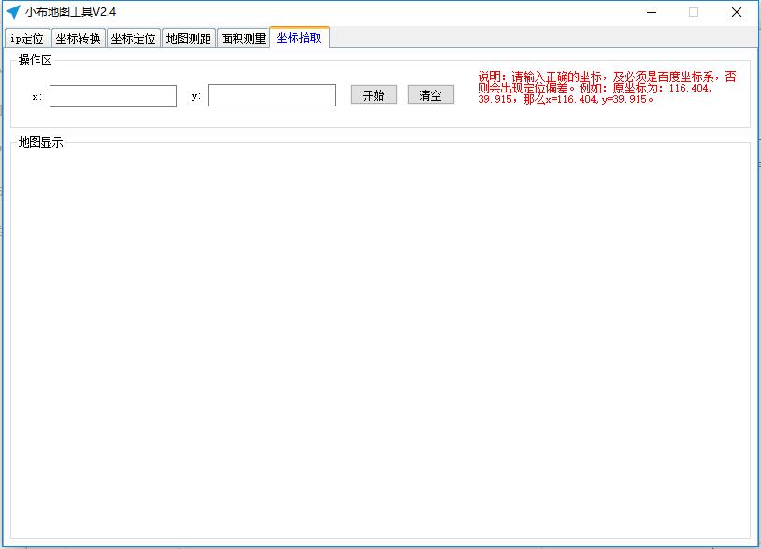Open the 面积测量 tab

point(244,38)
